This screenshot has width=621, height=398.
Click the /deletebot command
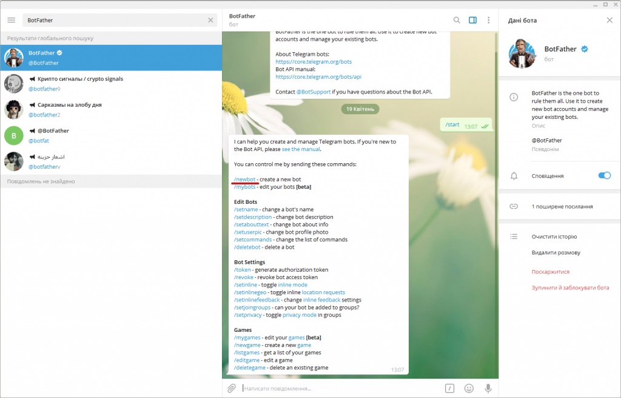pos(247,247)
